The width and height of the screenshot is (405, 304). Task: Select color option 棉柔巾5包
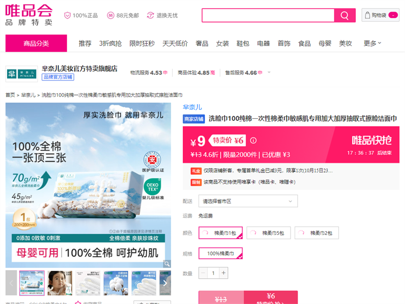269,233
